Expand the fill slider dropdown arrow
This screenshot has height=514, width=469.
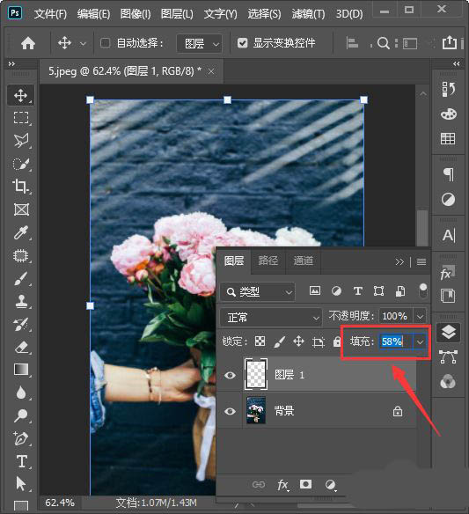click(420, 341)
